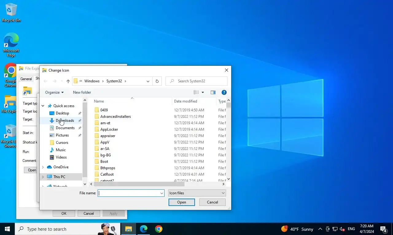Refresh the System32 folder listing
393x235 pixels.
[x=157, y=81]
